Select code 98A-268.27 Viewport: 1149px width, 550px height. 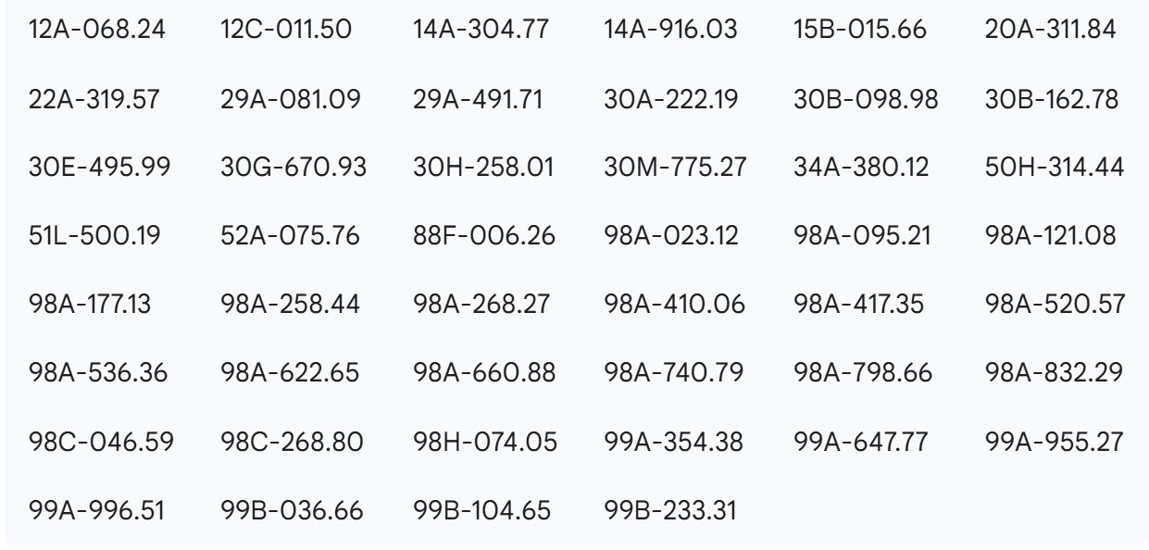[x=482, y=305]
